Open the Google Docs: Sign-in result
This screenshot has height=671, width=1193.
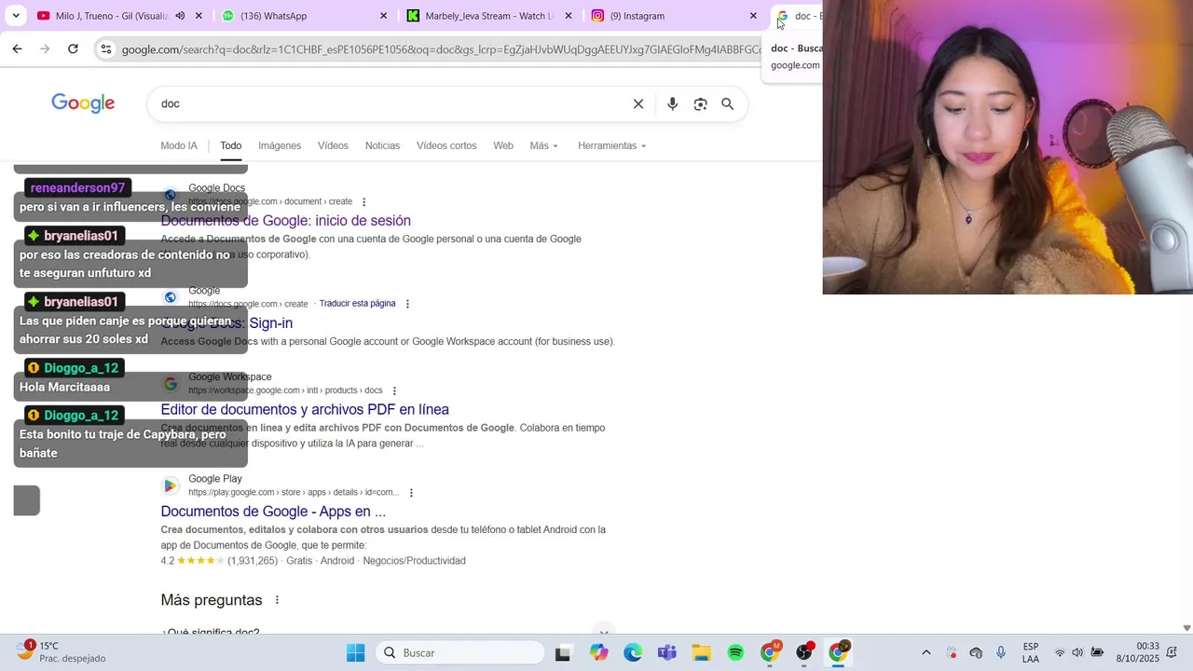pos(226,323)
